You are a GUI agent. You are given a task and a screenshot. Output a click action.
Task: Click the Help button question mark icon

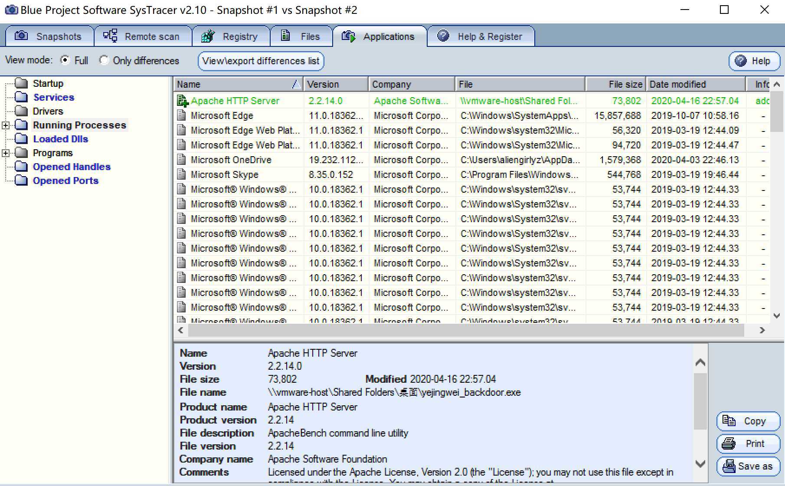tap(741, 61)
